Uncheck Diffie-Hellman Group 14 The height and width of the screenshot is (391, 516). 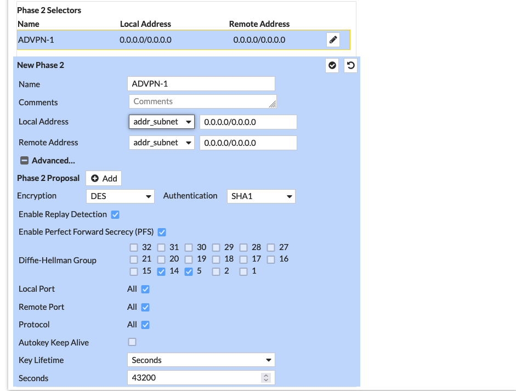[161, 271]
